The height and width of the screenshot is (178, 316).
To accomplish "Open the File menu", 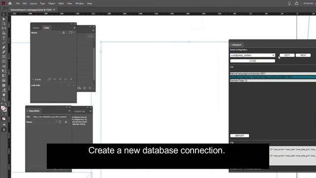I will 18,3.
